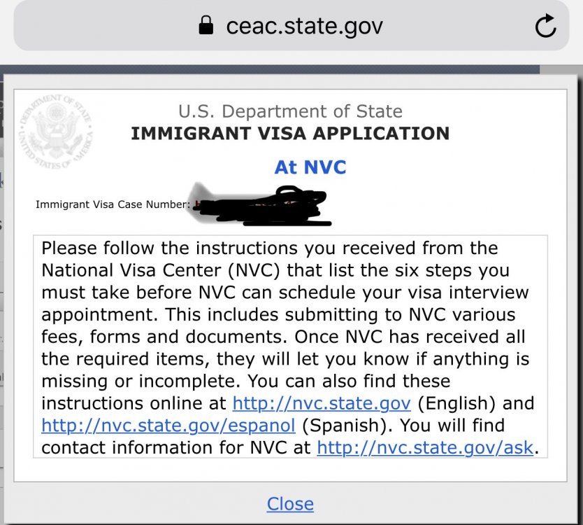Click the U.S. Department of State heading
Screen dimensions: 583x525
coord(290,111)
